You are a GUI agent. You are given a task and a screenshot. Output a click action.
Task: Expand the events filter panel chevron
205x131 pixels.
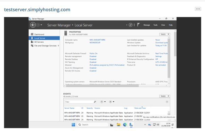(x=167, y=102)
